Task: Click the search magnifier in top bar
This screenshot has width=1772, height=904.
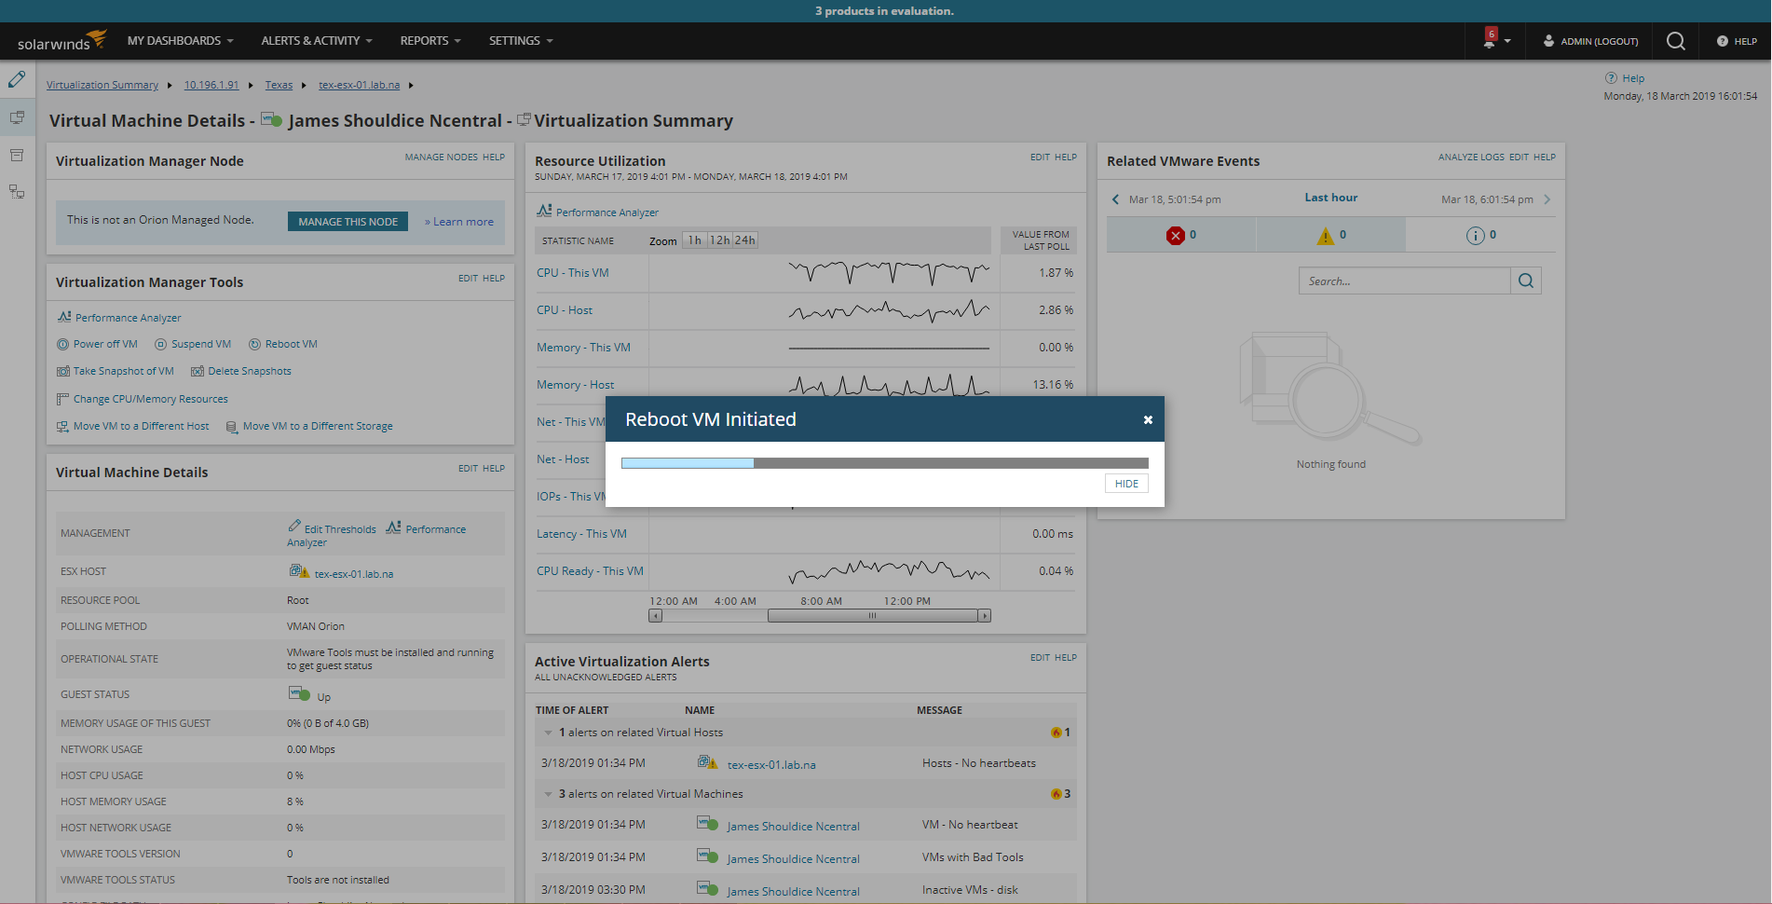Action: click(1675, 41)
